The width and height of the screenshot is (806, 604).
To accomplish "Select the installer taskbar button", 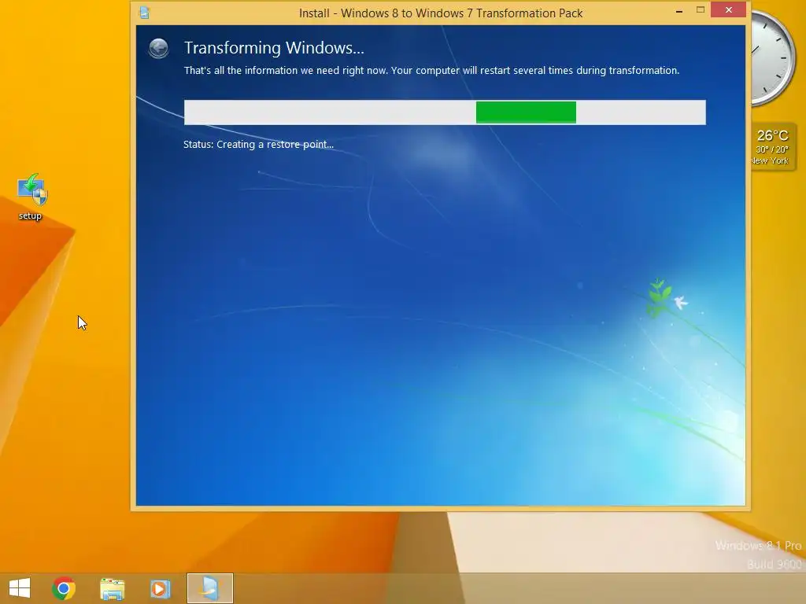I will pyautogui.click(x=209, y=588).
